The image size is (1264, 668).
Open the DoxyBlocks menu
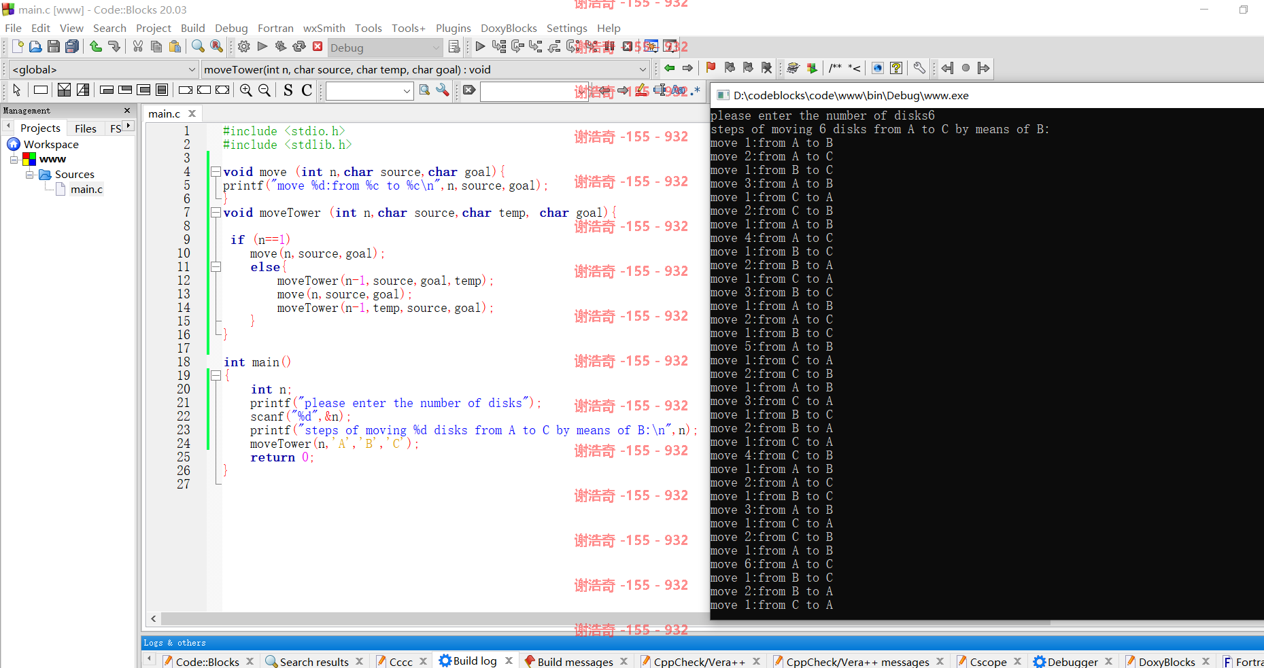tap(509, 28)
